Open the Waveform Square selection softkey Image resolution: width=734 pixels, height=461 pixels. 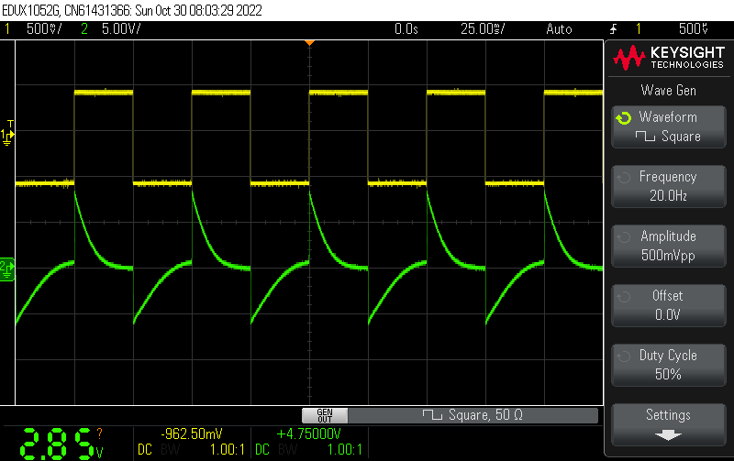pos(667,126)
